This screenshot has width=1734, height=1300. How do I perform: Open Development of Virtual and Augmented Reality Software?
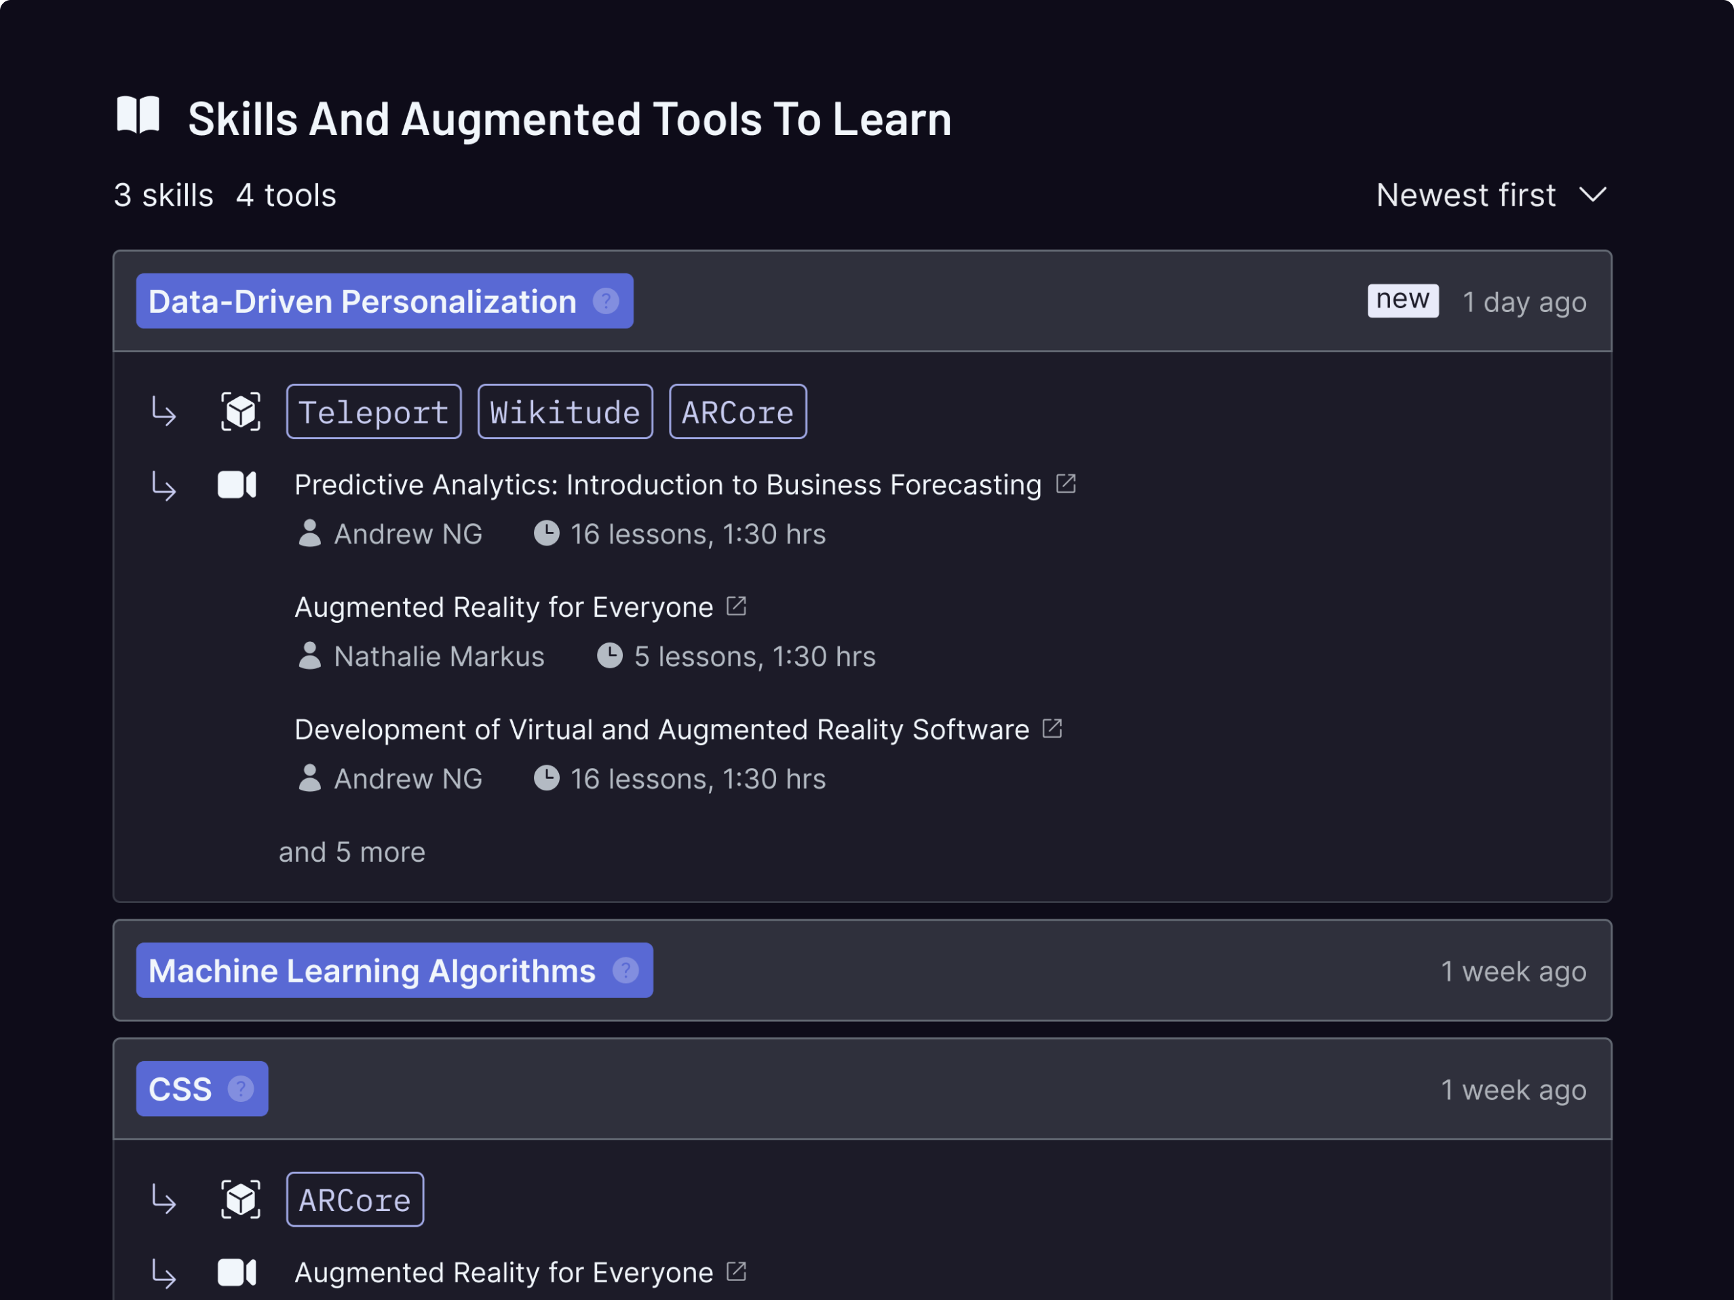(x=661, y=730)
